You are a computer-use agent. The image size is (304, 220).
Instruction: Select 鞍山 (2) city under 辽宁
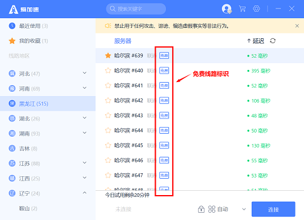(47, 208)
